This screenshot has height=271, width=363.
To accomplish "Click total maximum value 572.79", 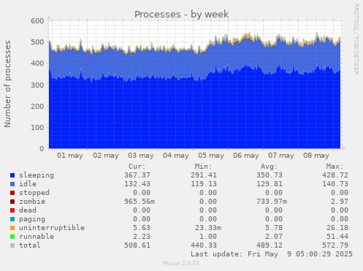I will pos(335,245).
